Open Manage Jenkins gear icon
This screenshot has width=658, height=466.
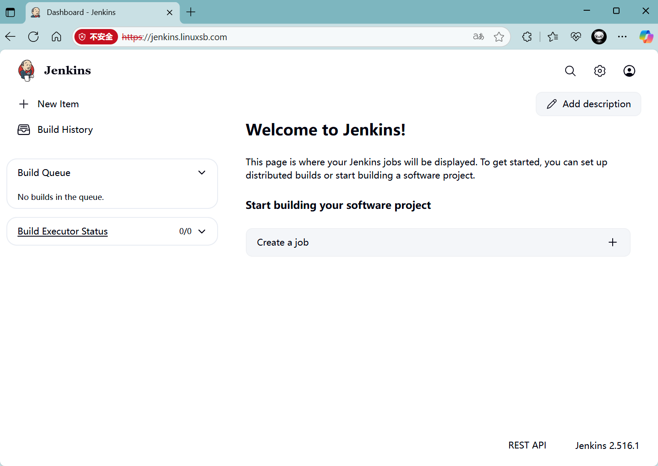tap(599, 71)
